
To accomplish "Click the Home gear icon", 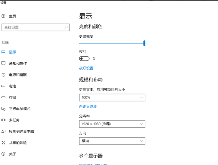I will pos(4,16).
